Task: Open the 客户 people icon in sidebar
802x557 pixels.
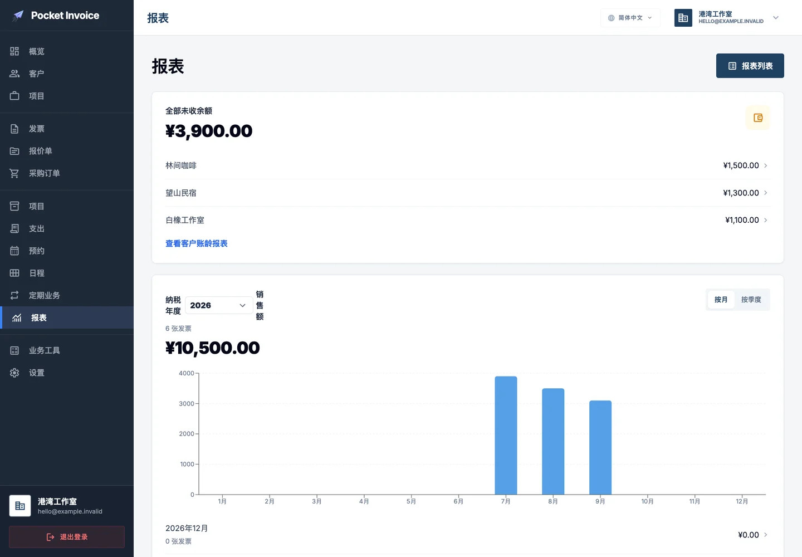Action: click(x=14, y=74)
